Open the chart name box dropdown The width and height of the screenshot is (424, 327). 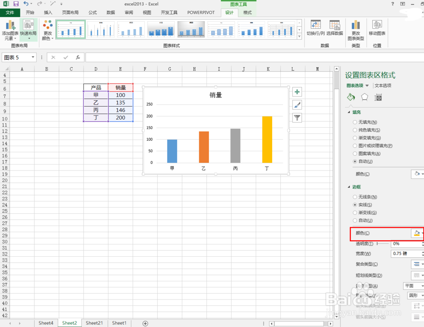(x=33, y=57)
